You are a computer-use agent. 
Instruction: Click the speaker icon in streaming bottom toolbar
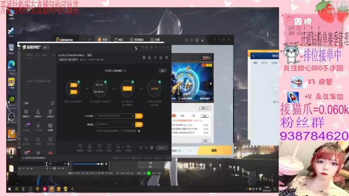128,146
